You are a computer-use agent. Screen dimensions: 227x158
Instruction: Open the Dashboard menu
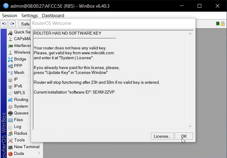pos(53,16)
